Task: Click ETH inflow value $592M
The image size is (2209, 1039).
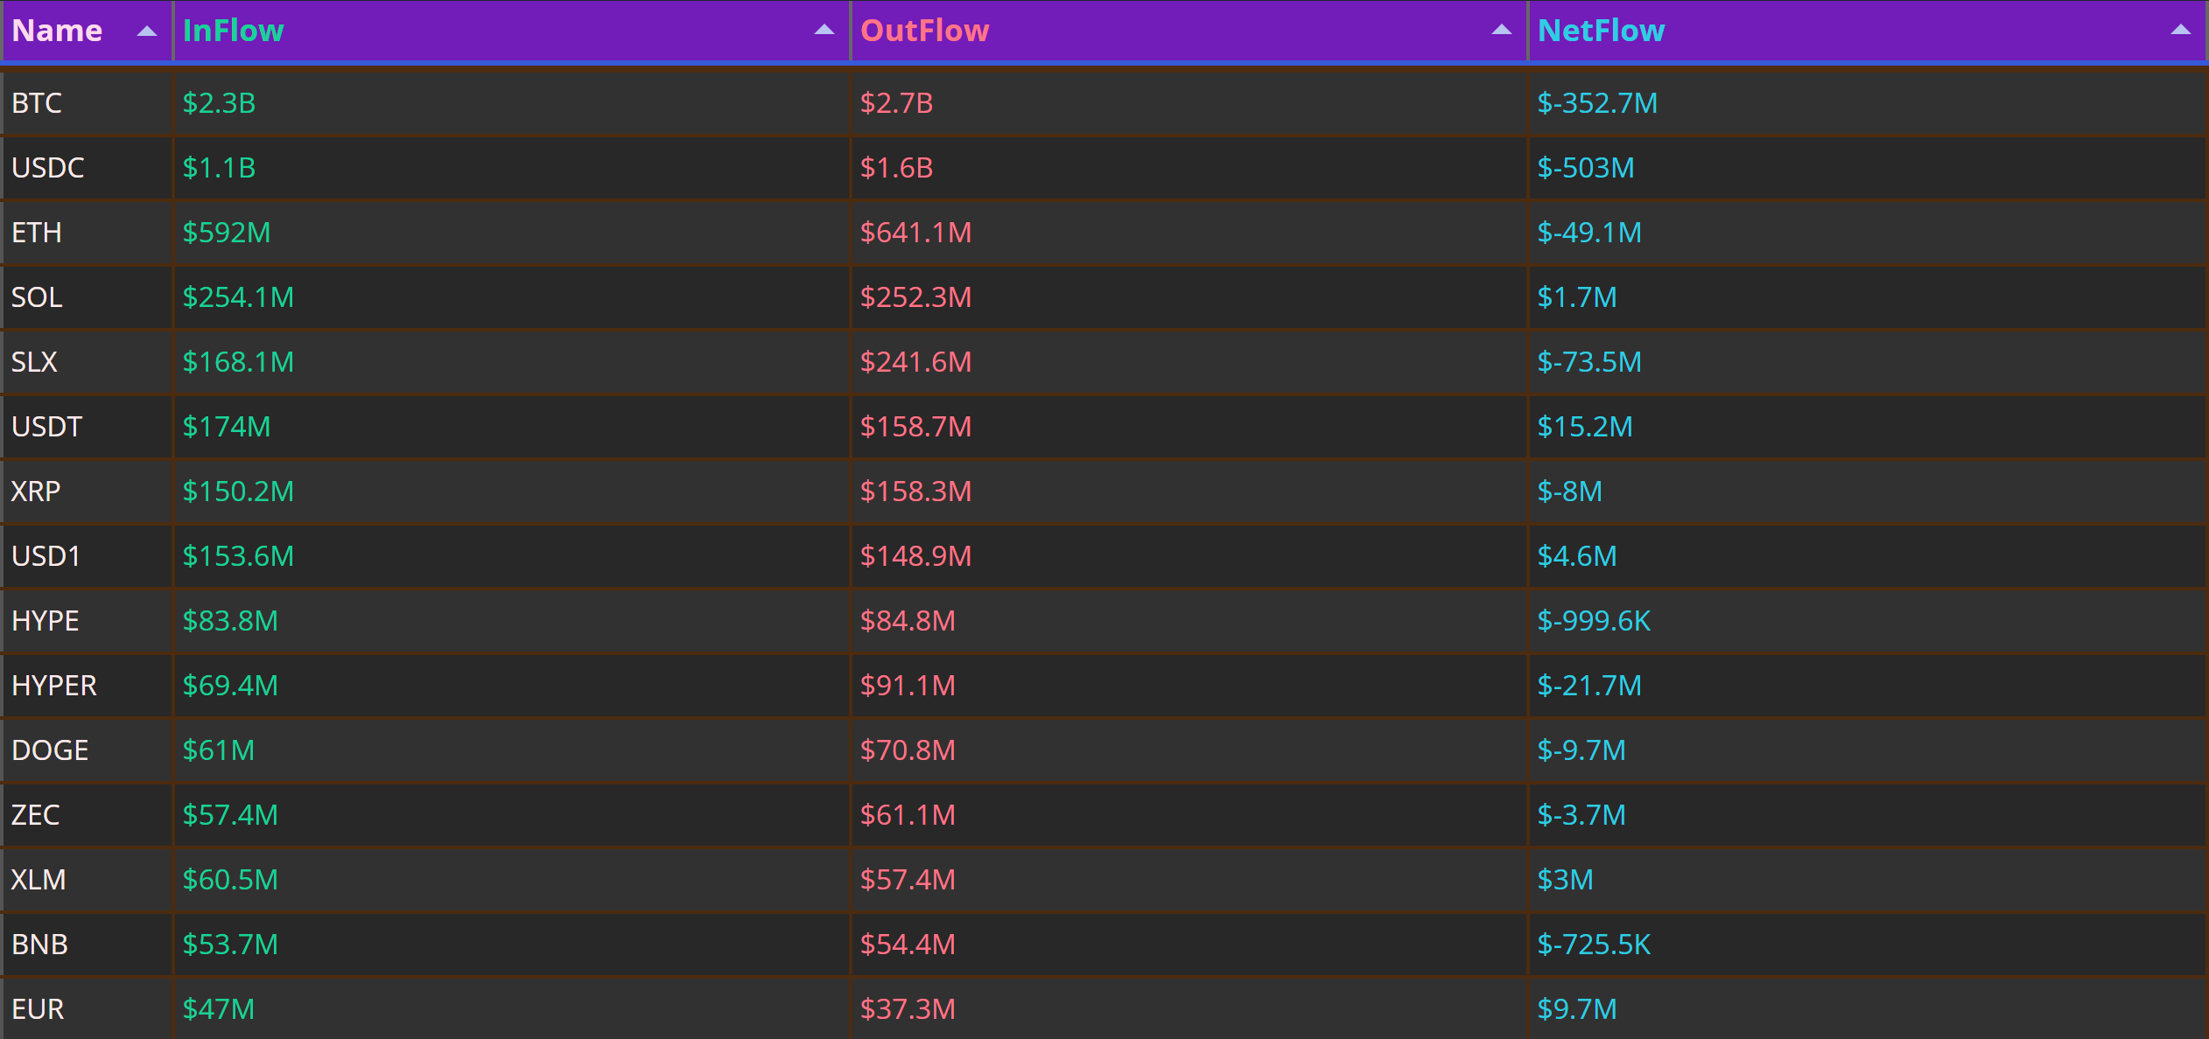Action: [227, 233]
